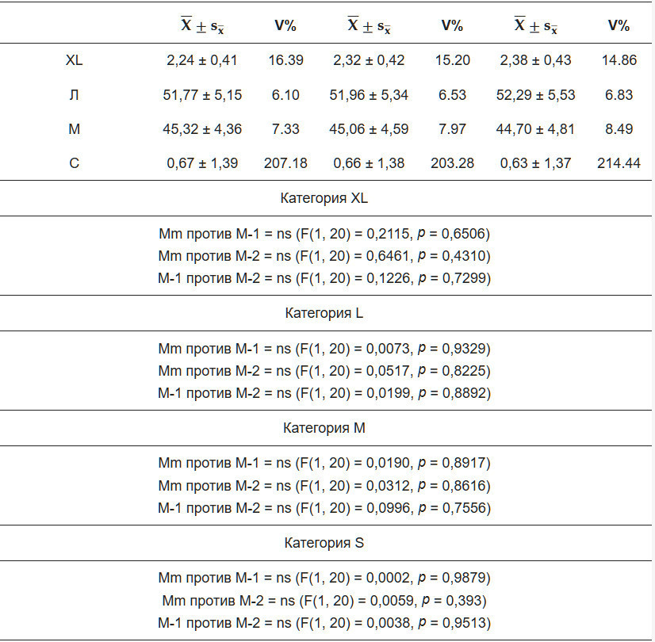Click the V% value 16.39
655x642 pixels.
tap(285, 60)
